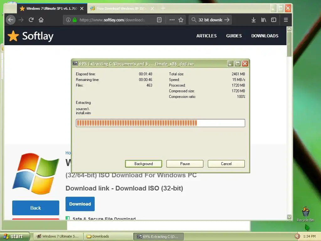The image size is (321, 241).
Task: Click the Compression ratio 100% value
Action: pos(241,97)
